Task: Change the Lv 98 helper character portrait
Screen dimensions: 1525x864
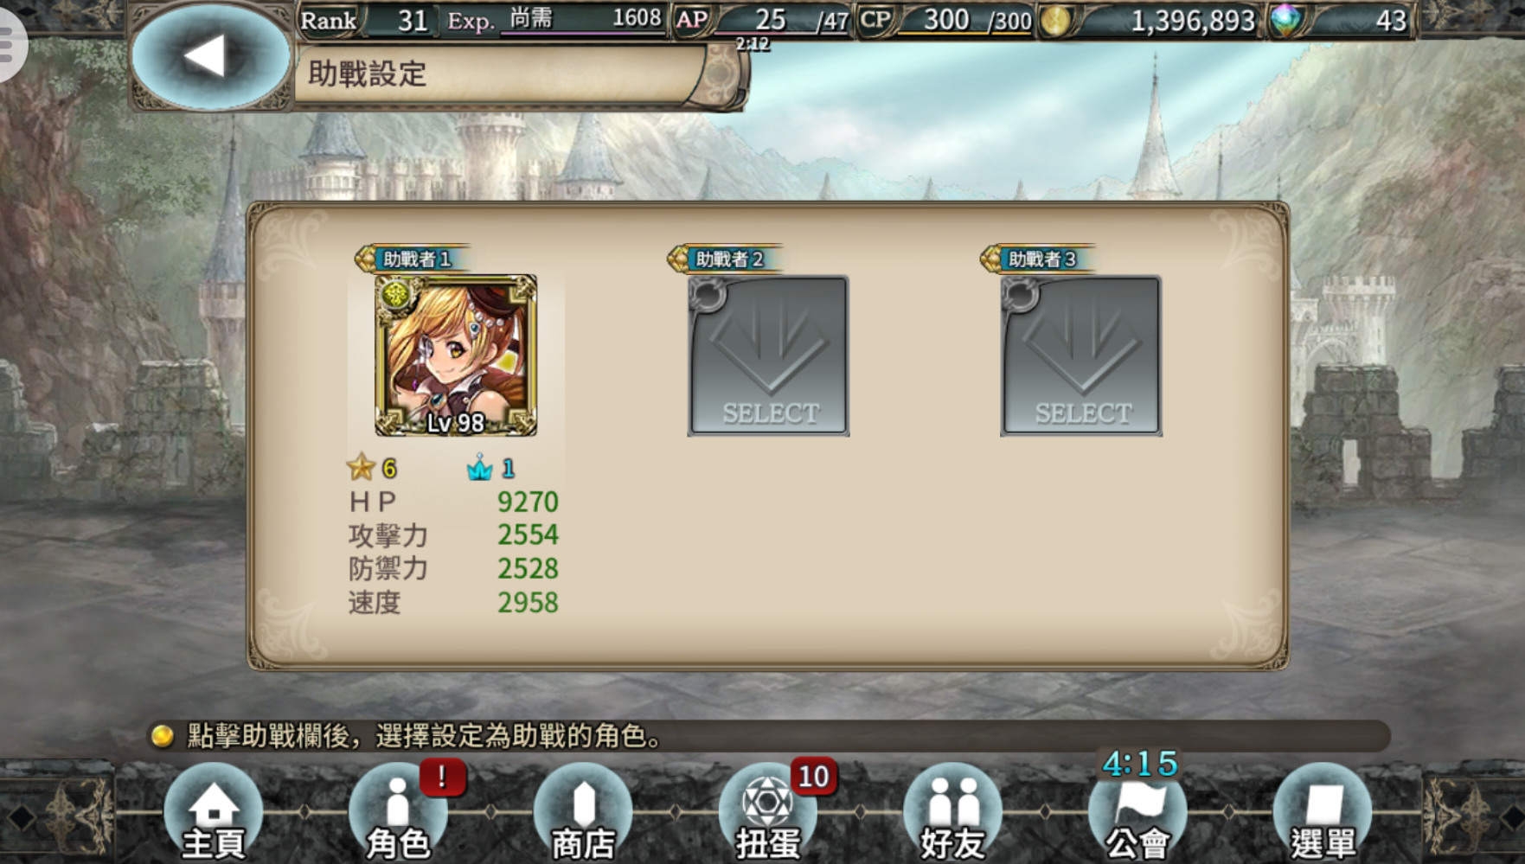Action: click(x=456, y=355)
